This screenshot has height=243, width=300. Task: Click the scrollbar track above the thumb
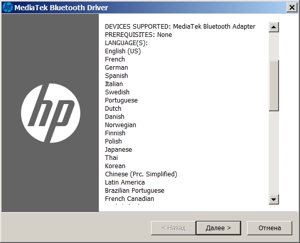click(273, 46)
